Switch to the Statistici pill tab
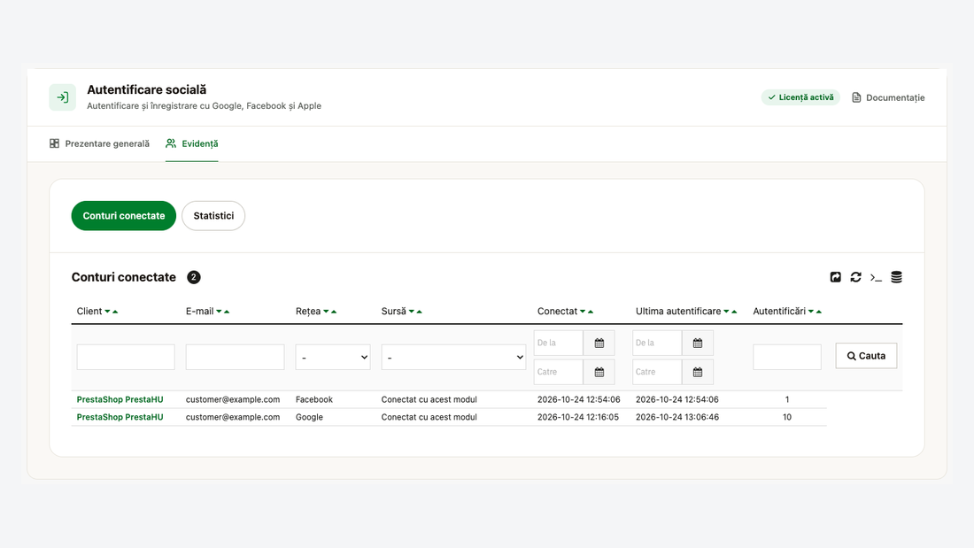The image size is (974, 548). tap(213, 216)
